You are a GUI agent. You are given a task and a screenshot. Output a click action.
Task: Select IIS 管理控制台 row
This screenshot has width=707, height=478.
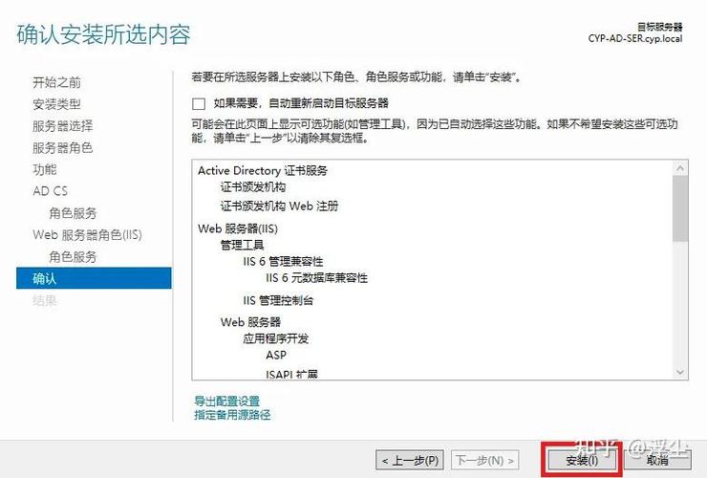pos(278,300)
